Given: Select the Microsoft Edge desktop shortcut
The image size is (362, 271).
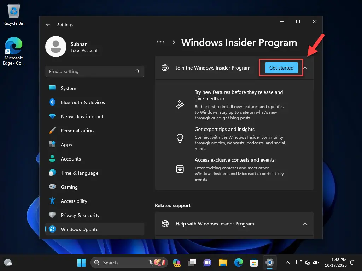Looking at the screenshot, I should pyautogui.click(x=14, y=51).
